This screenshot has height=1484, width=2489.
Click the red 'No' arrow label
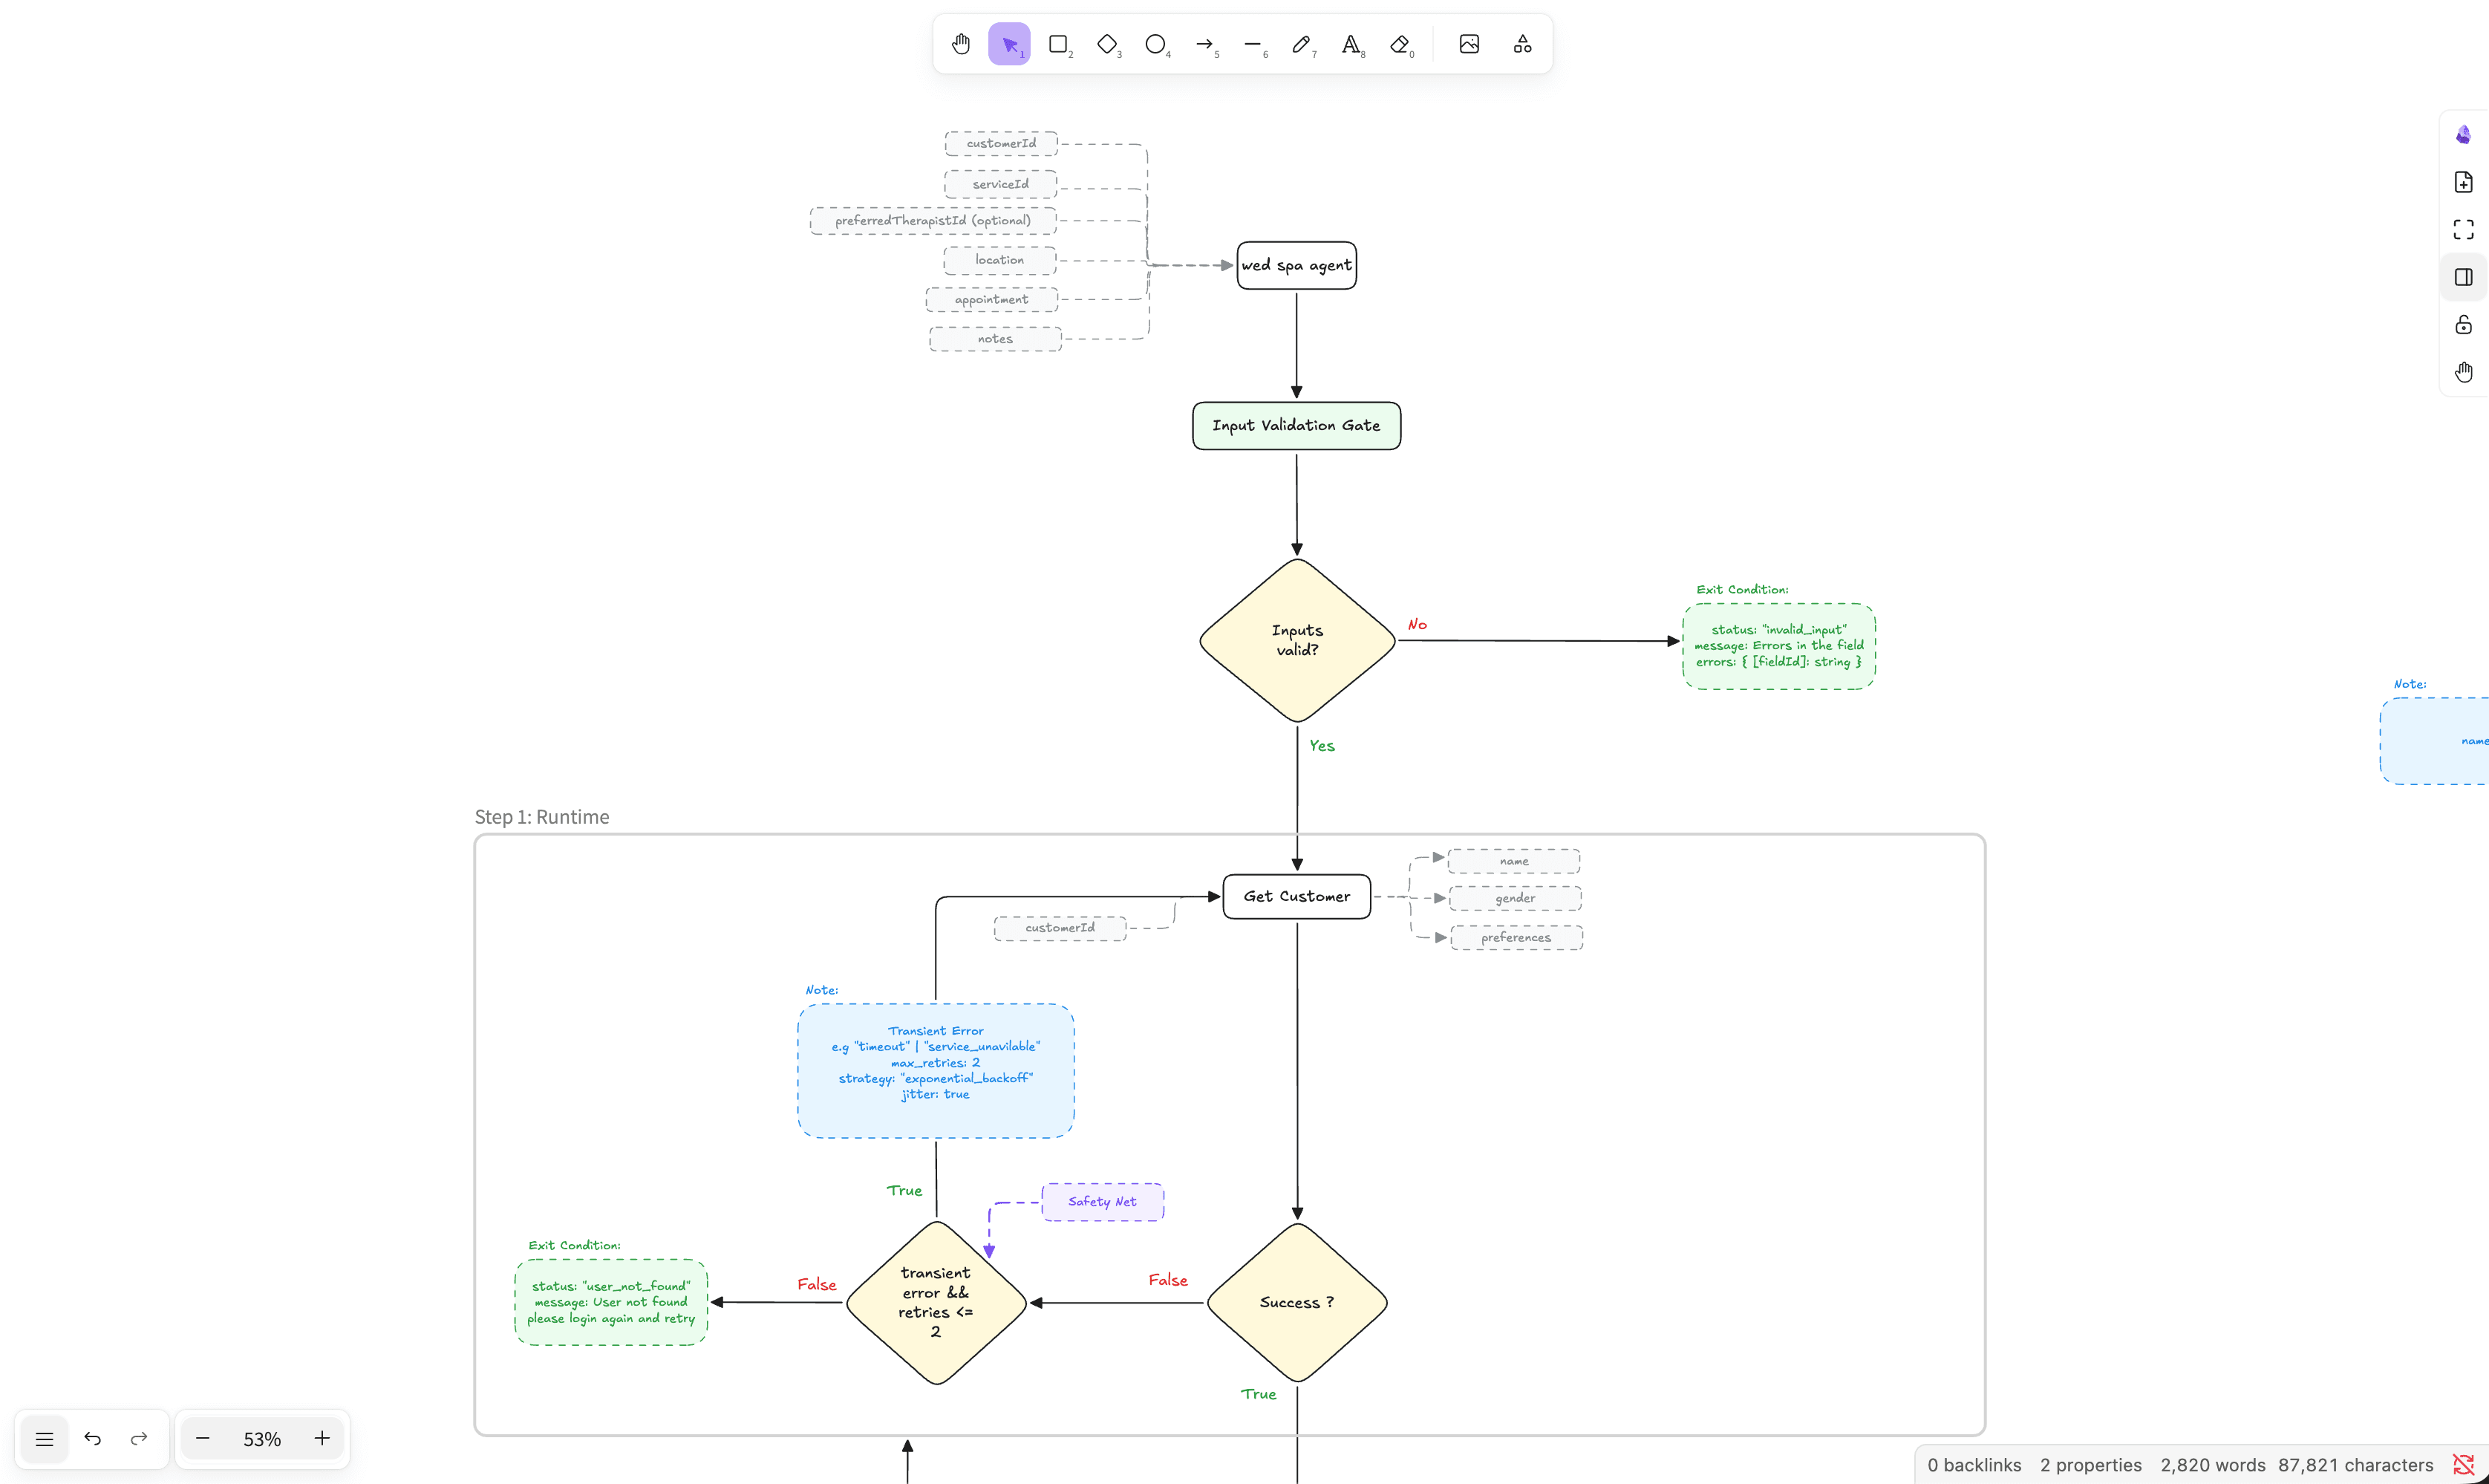[x=1418, y=624]
